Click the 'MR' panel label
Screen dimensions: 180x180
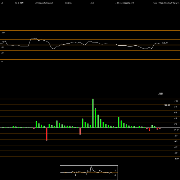coord(161,94)
